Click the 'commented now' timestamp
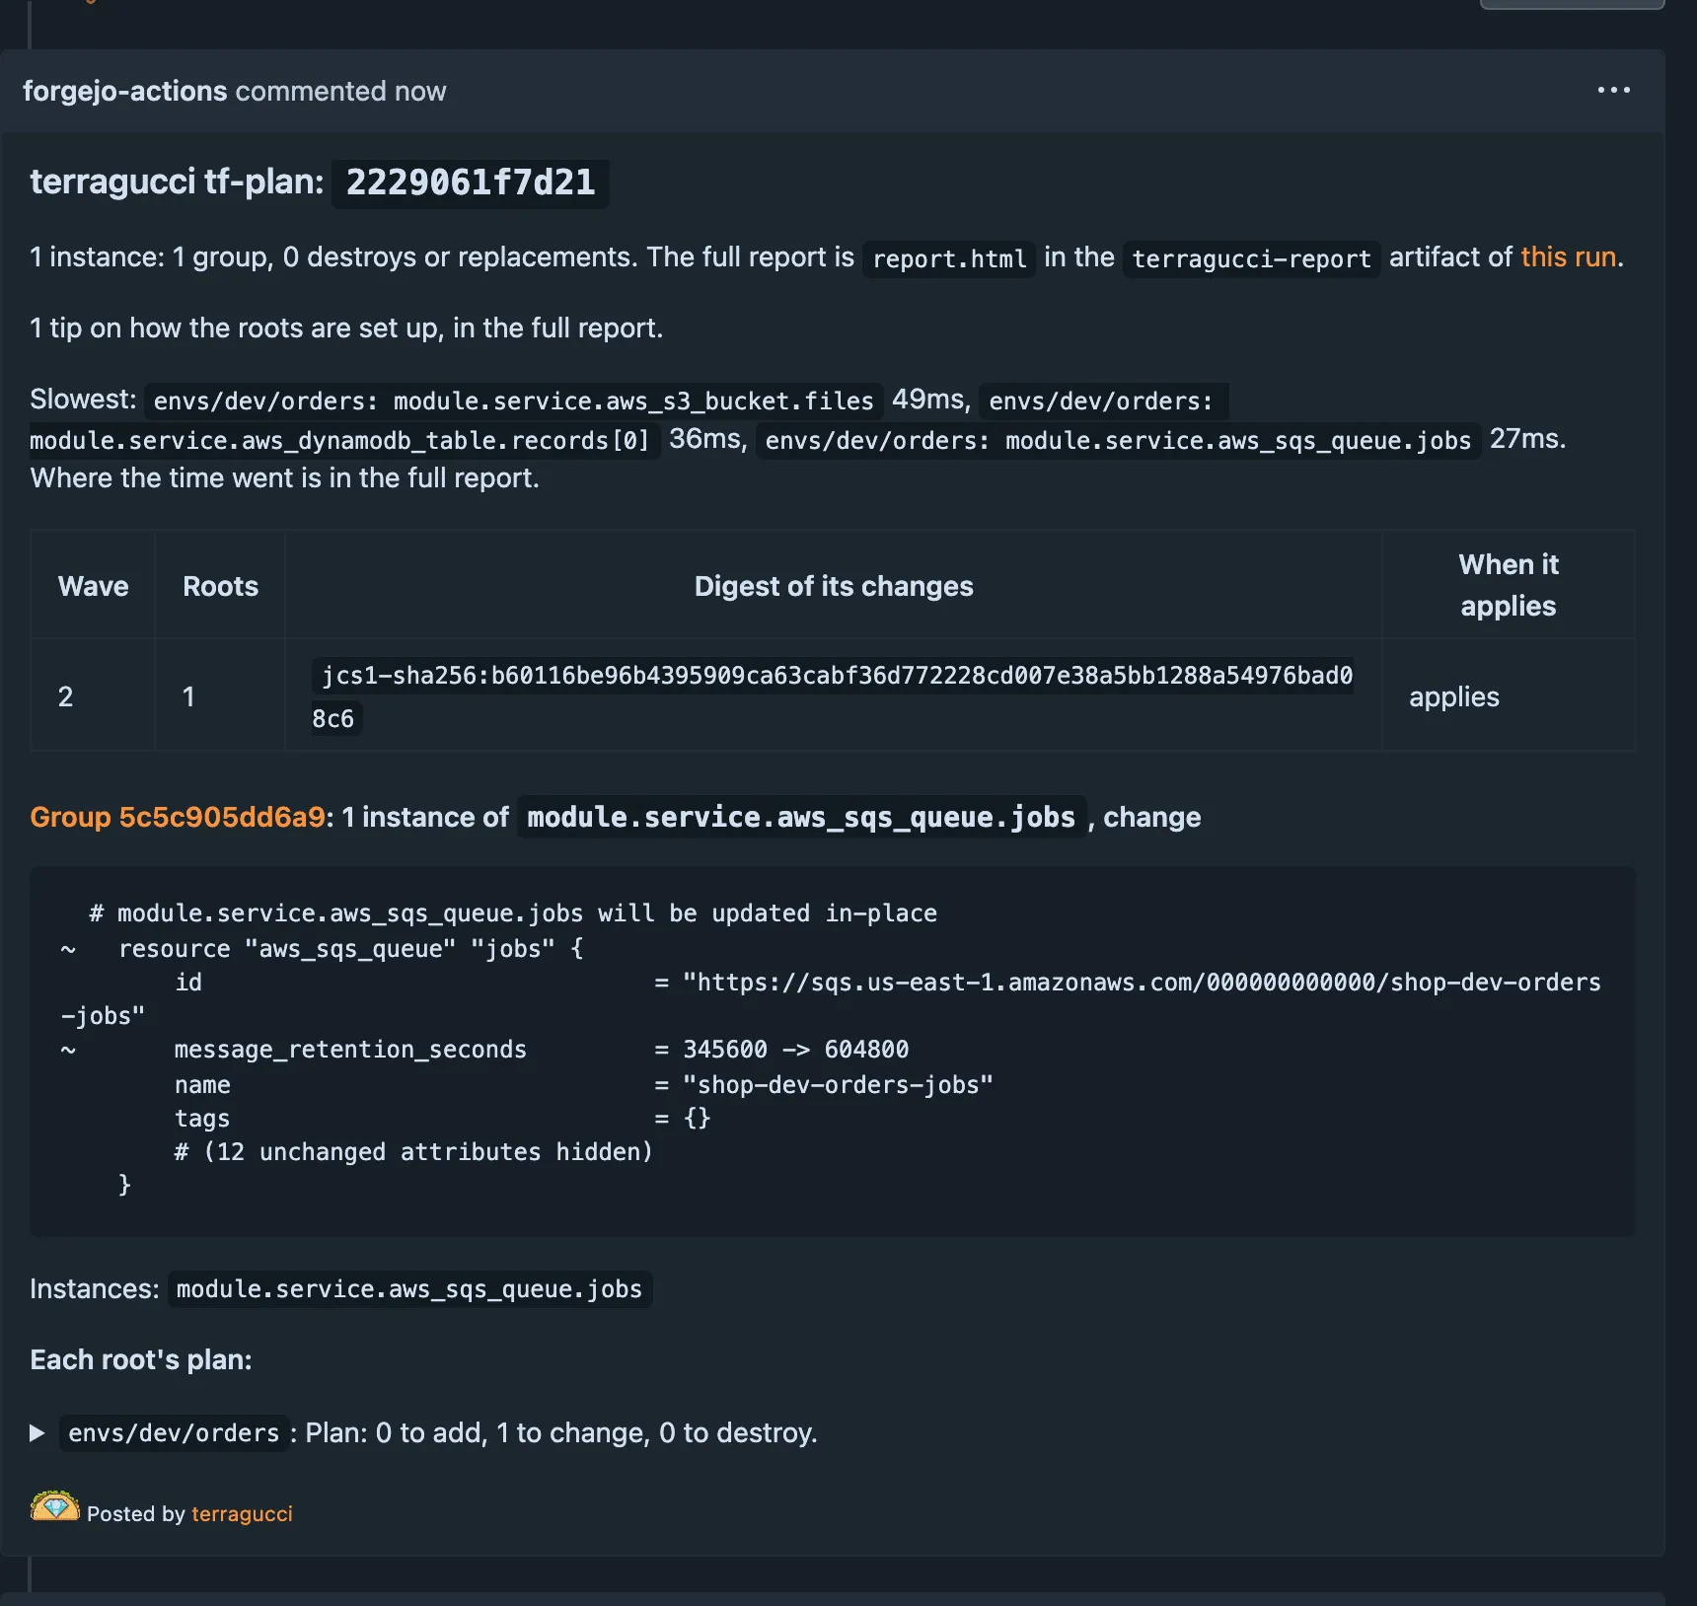Image resolution: width=1697 pixels, height=1606 pixels. click(340, 91)
